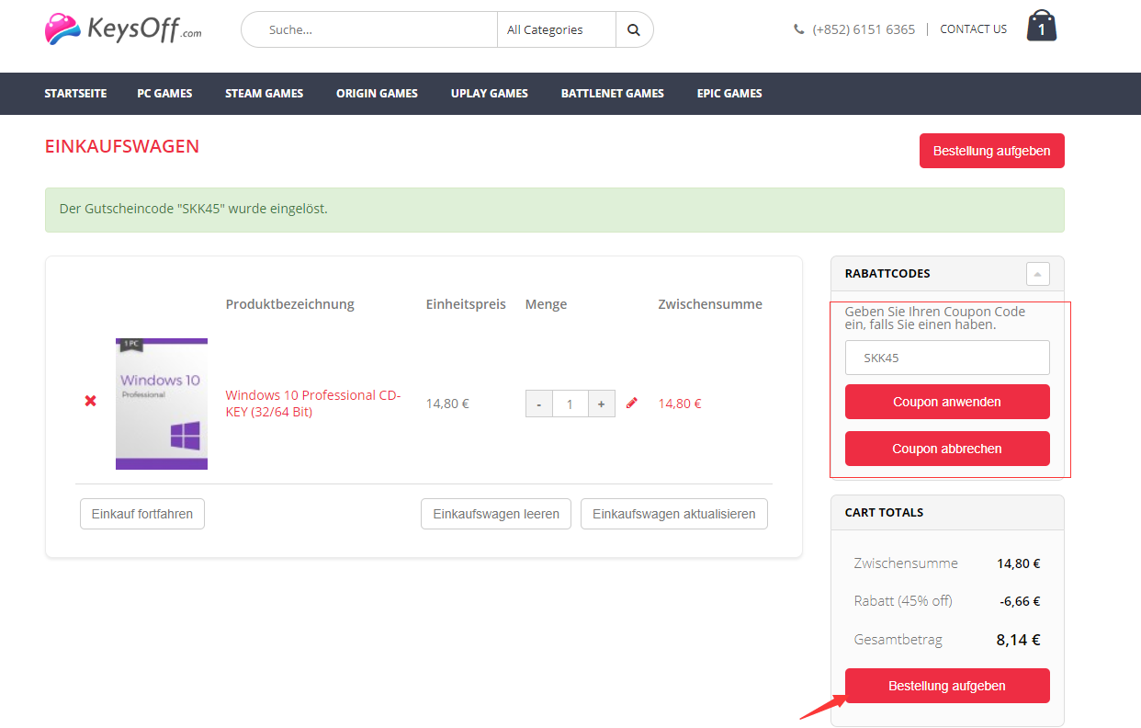Open the Startseite menu item
This screenshot has height=728, width=1141.
tap(75, 94)
